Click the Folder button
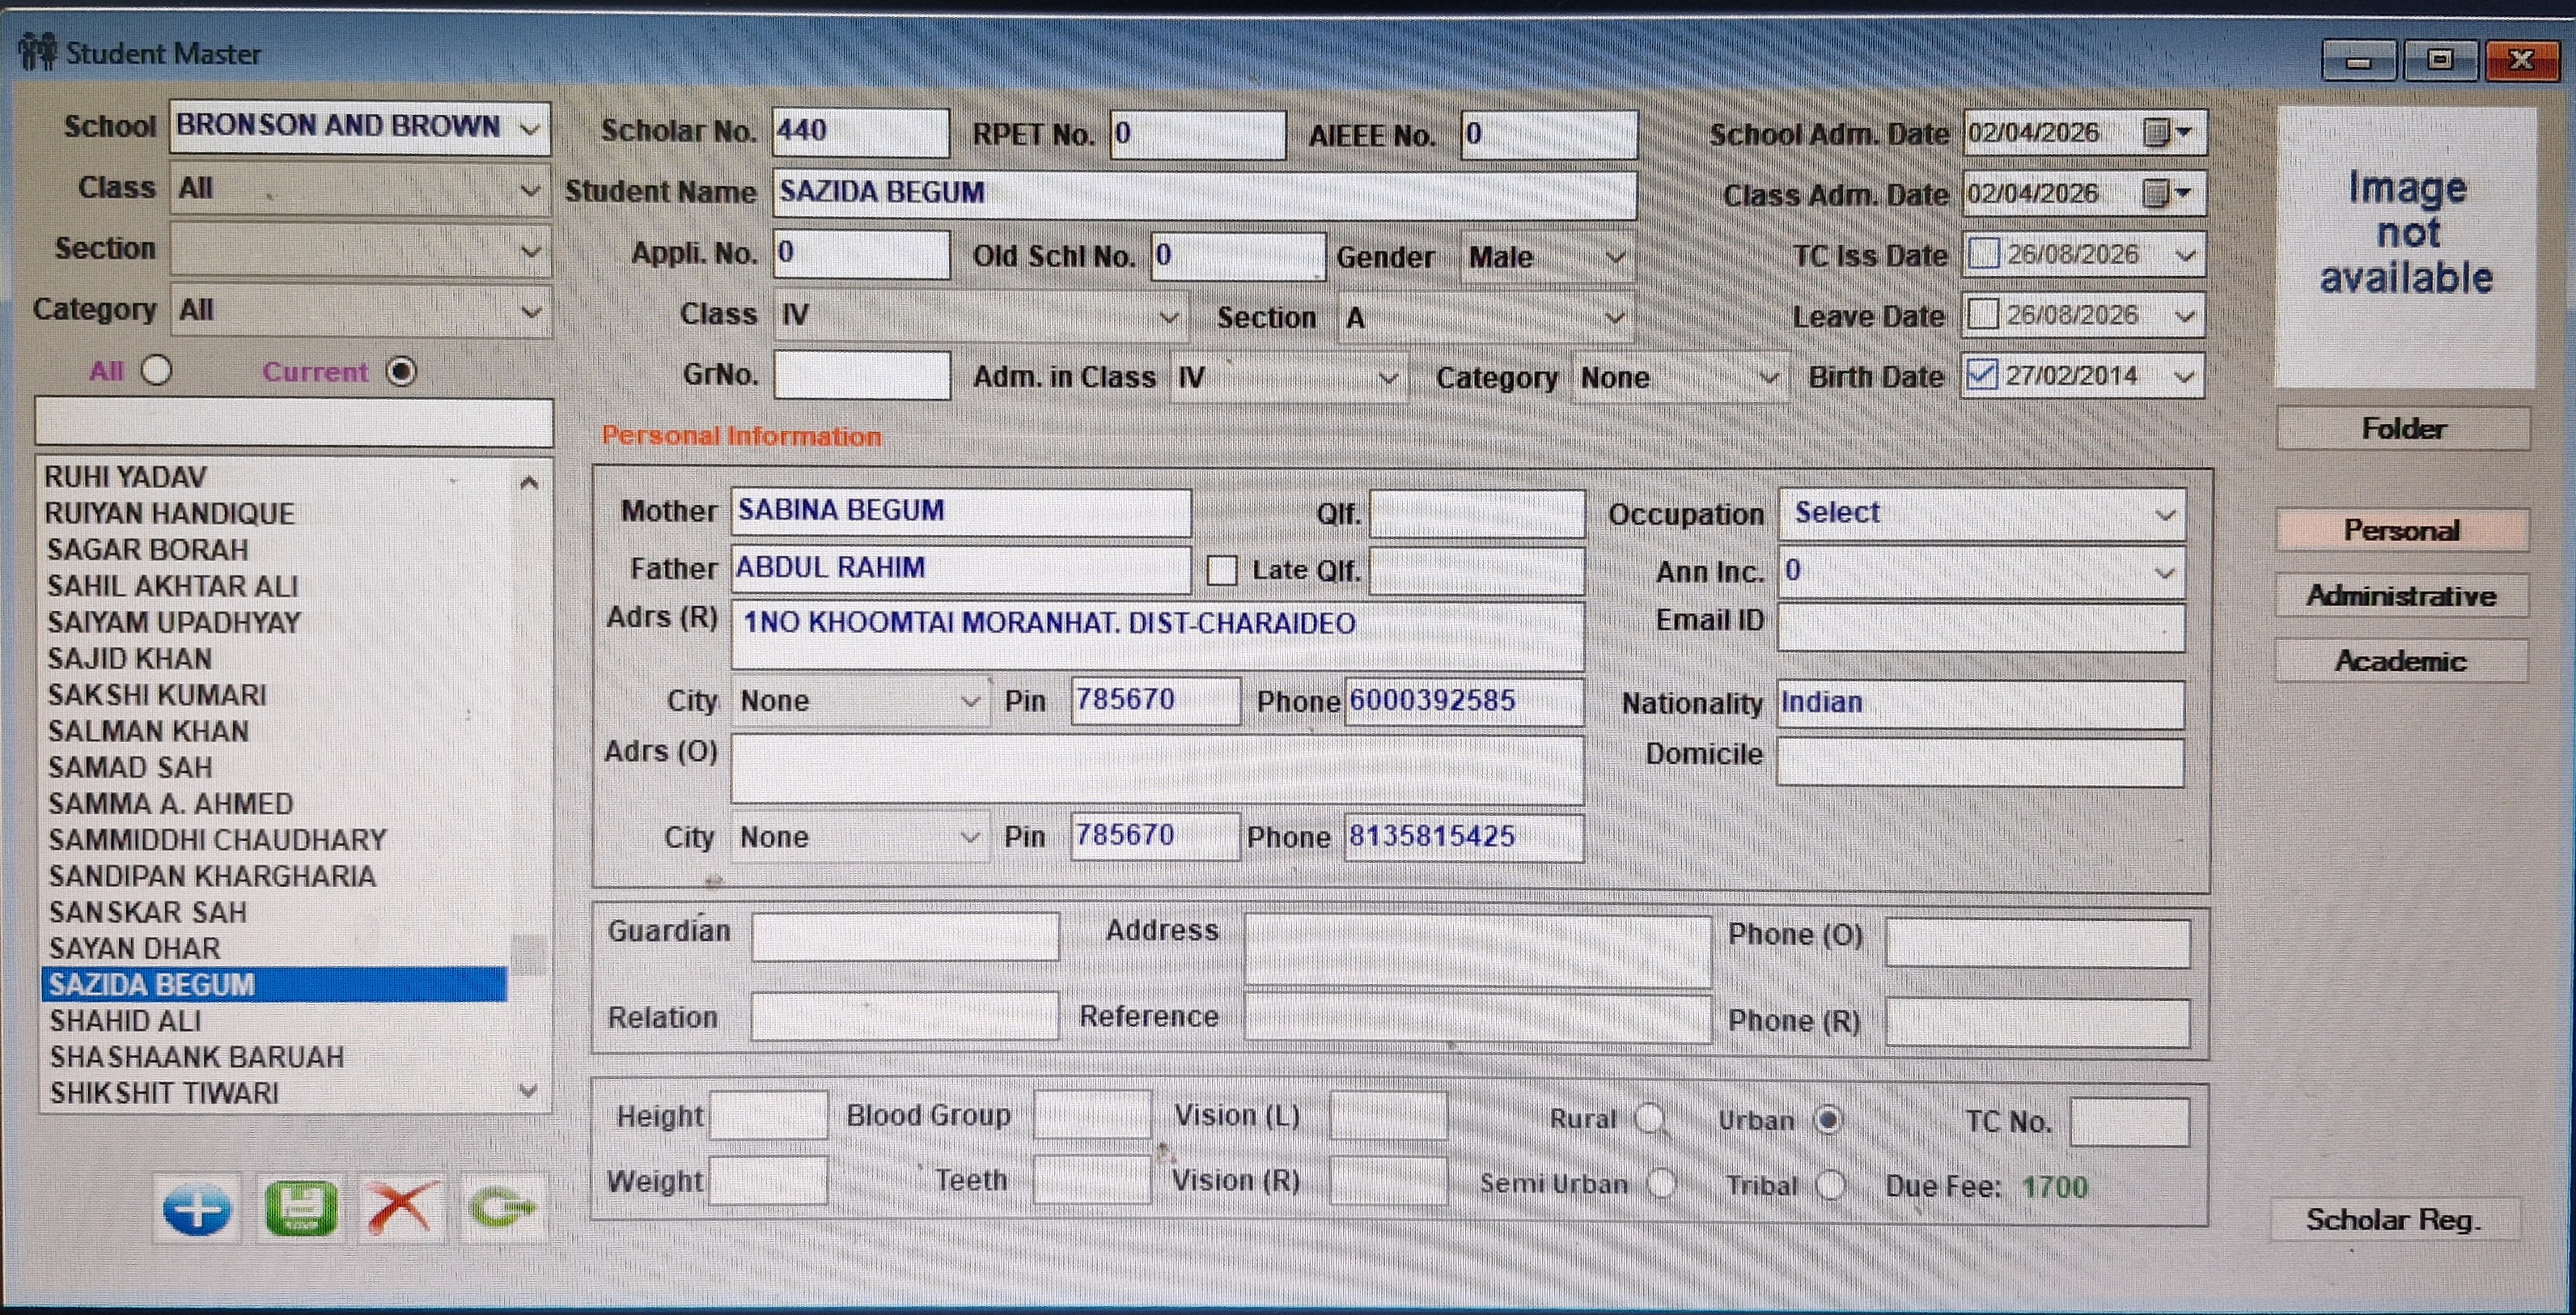The height and width of the screenshot is (1315, 2576). coord(2403,428)
